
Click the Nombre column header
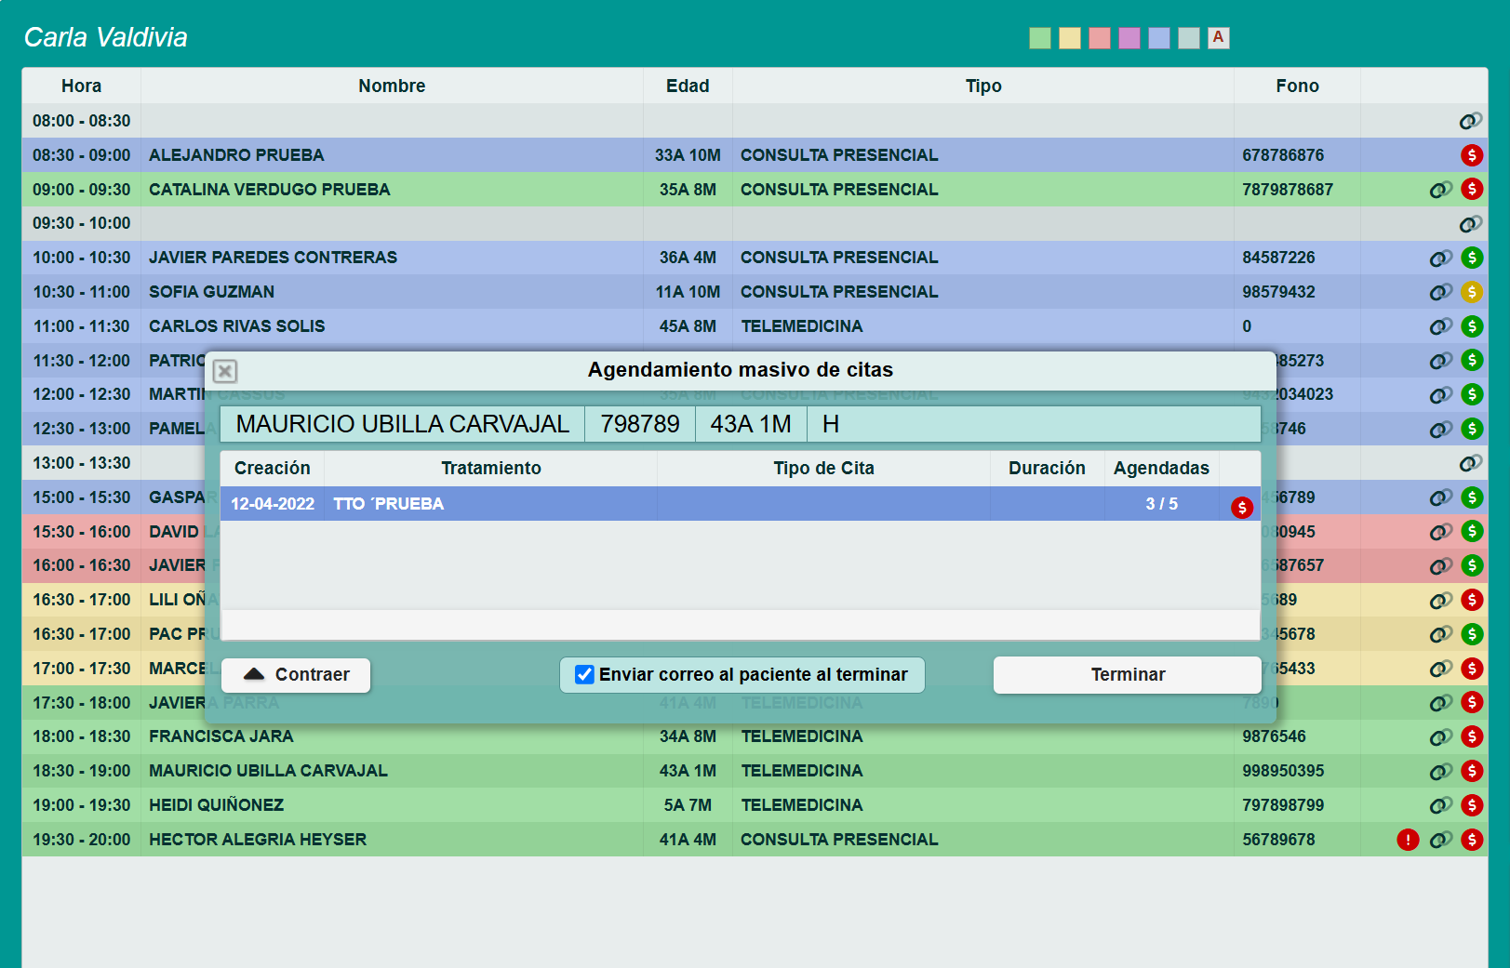tap(392, 86)
